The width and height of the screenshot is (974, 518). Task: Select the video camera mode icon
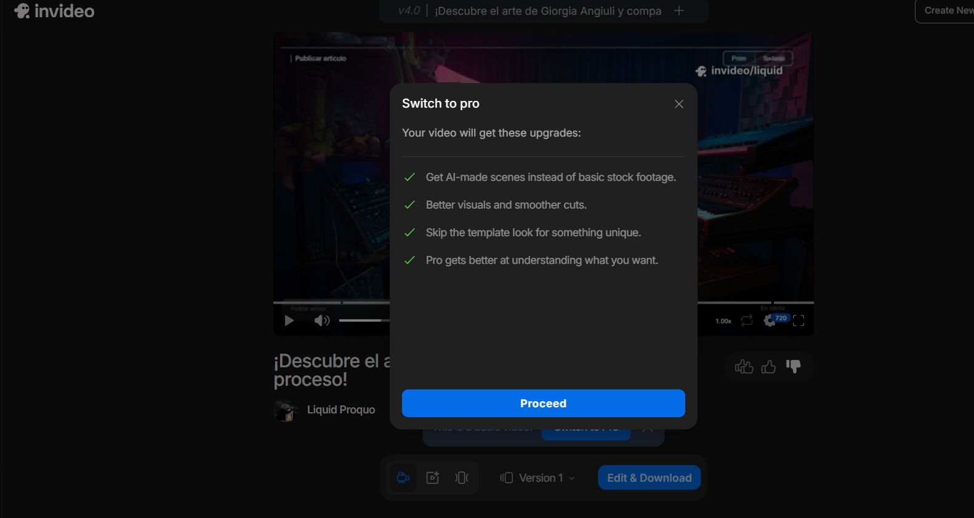point(403,478)
